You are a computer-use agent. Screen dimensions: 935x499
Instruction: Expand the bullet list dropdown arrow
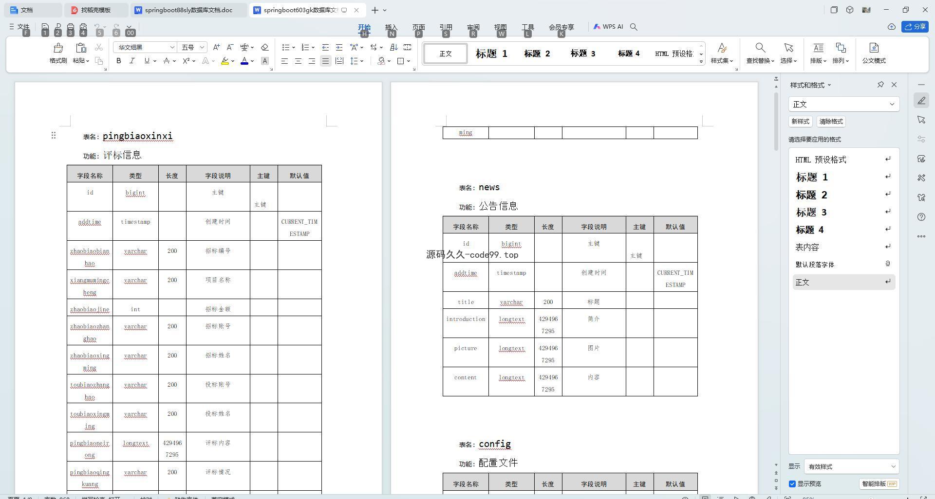[x=294, y=47]
